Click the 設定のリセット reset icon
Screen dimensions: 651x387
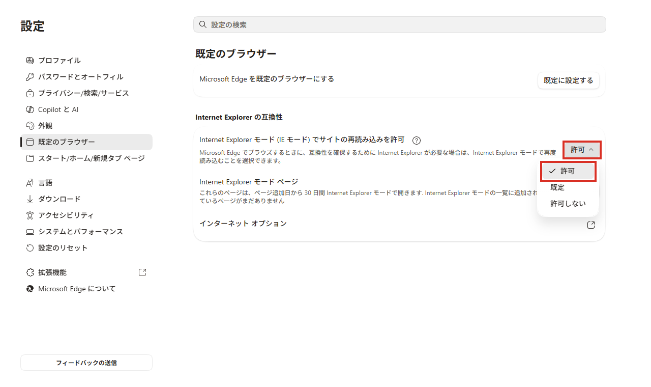[x=29, y=248]
